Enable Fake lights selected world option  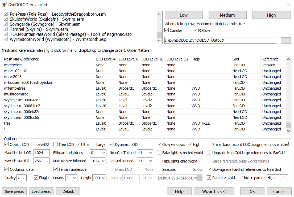click(x=159, y=153)
